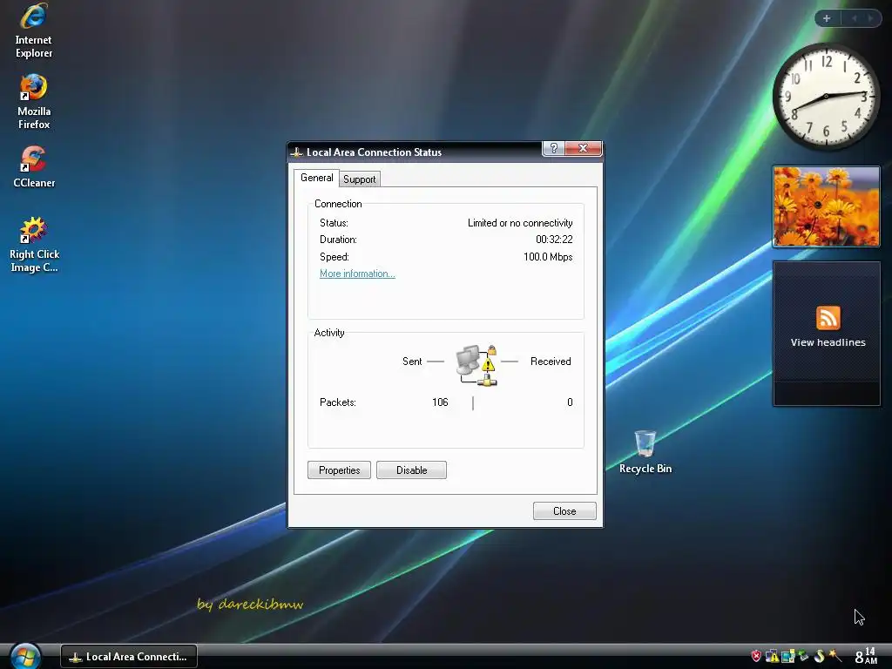Open the Internet Explorer desktop icon
This screenshot has width=892, height=669.
(x=34, y=30)
